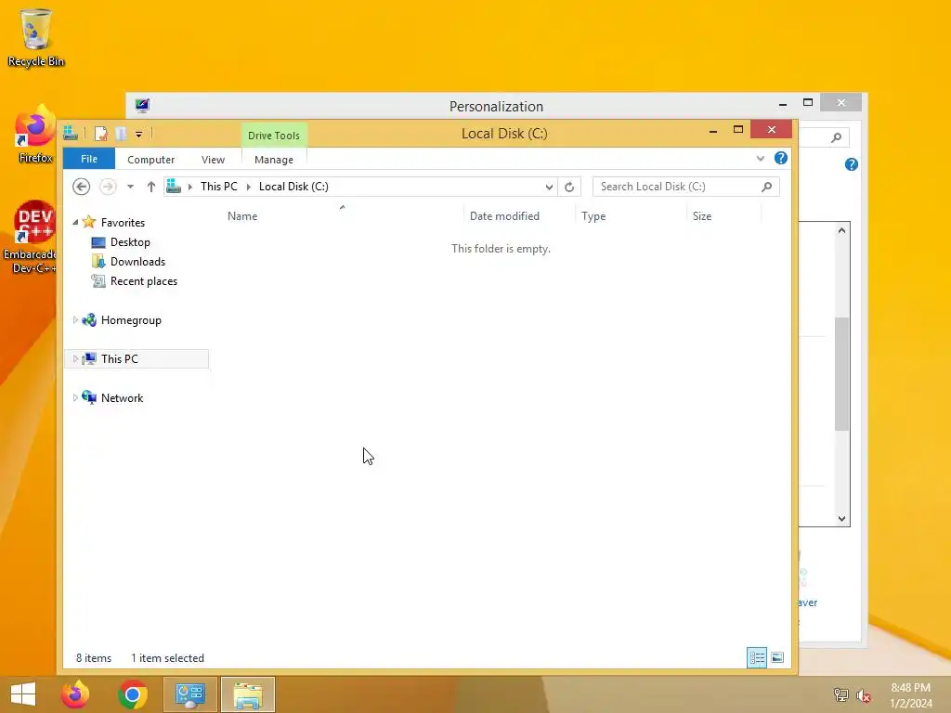Viewport: 951px width, 713px height.
Task: Open Explorer Help question mark icon
Action: (x=781, y=158)
